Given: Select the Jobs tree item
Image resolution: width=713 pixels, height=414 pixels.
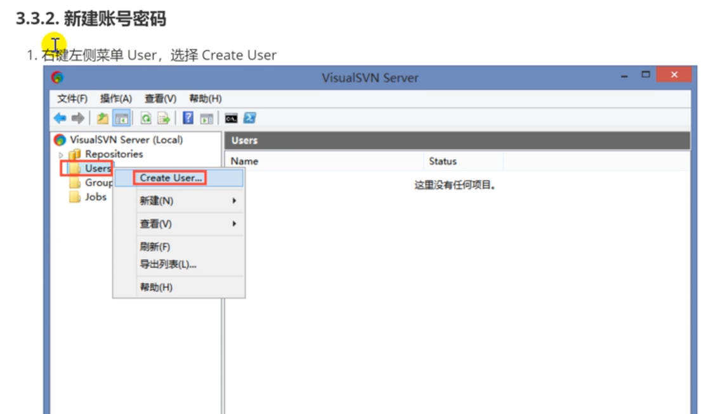Looking at the screenshot, I should [96, 197].
